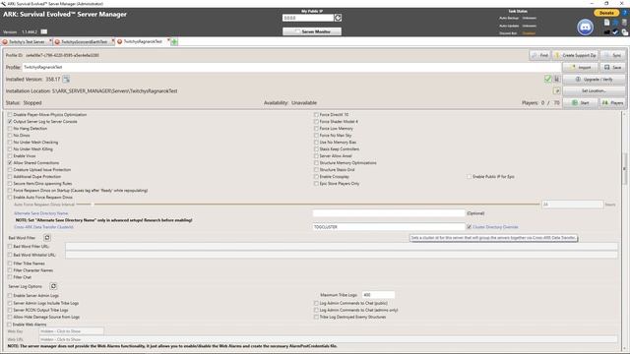Click the grey server icon in header top-right
Viewport: 630px width, 354px height.
coord(625,23)
